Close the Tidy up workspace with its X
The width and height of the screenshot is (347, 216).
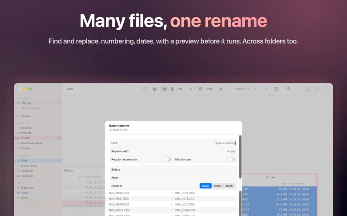(59, 103)
